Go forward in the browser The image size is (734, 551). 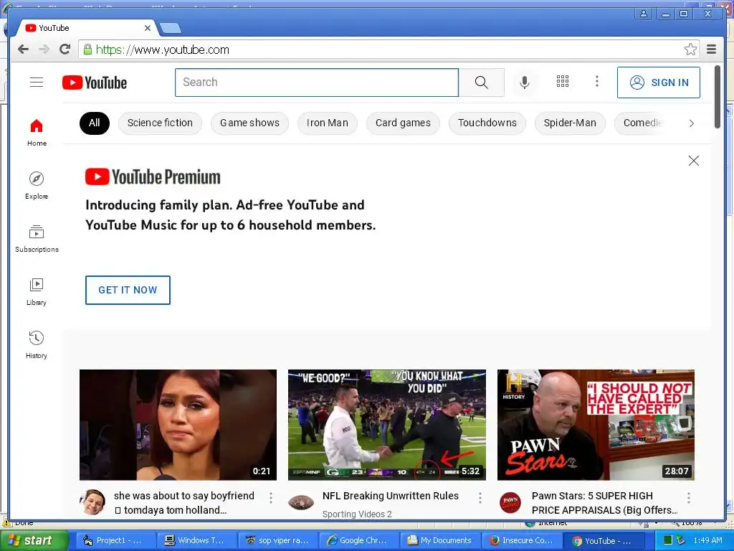(44, 50)
